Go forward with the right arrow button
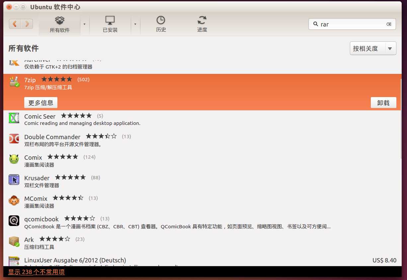The image size is (407, 280). coord(27,24)
